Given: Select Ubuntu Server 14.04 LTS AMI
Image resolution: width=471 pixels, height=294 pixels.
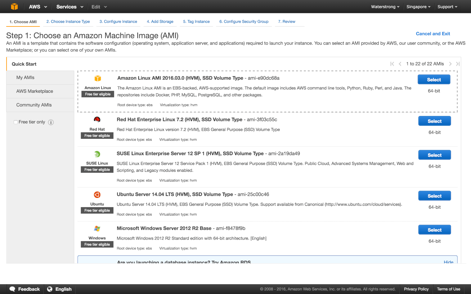Looking at the screenshot, I should [x=434, y=196].
